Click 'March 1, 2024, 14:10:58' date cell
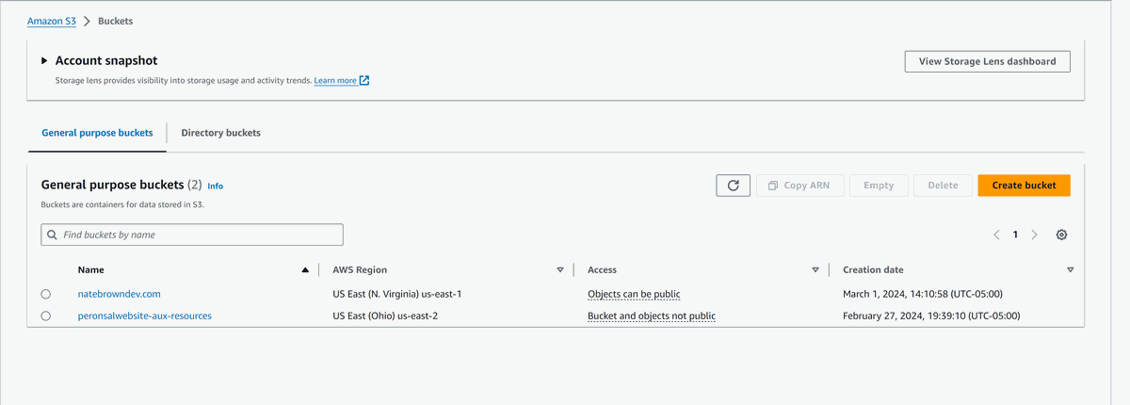This screenshot has width=1130, height=405. point(923,294)
